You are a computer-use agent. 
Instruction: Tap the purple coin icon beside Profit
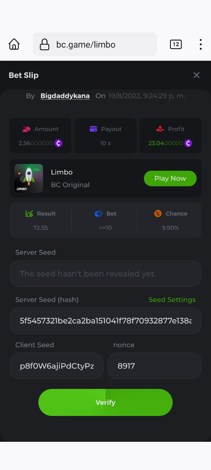(188, 143)
